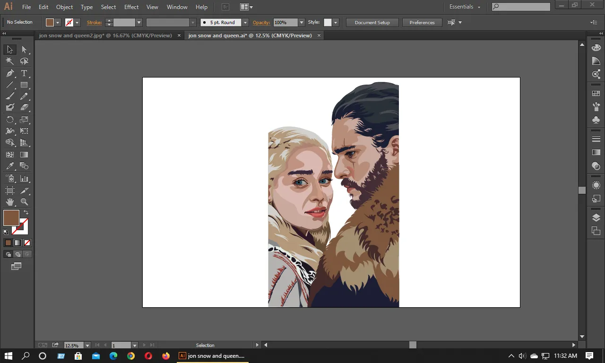Select the Free Transform tool
The height and width of the screenshot is (363, 605).
24,131
